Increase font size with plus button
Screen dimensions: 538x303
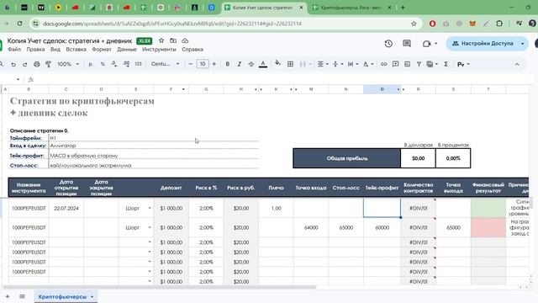214,64
